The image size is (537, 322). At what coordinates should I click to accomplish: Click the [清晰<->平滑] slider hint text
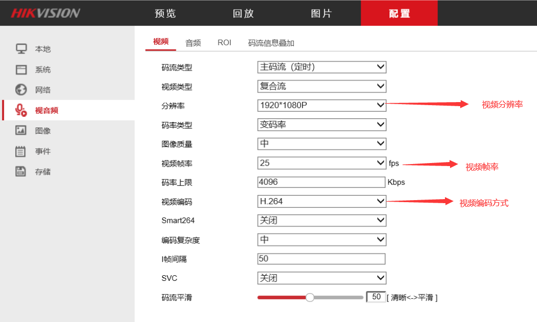tap(412, 298)
